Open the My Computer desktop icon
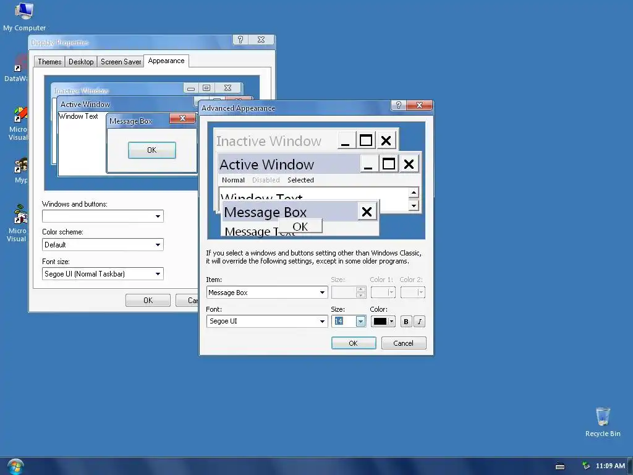Image resolution: width=633 pixels, height=475 pixels. [x=24, y=17]
